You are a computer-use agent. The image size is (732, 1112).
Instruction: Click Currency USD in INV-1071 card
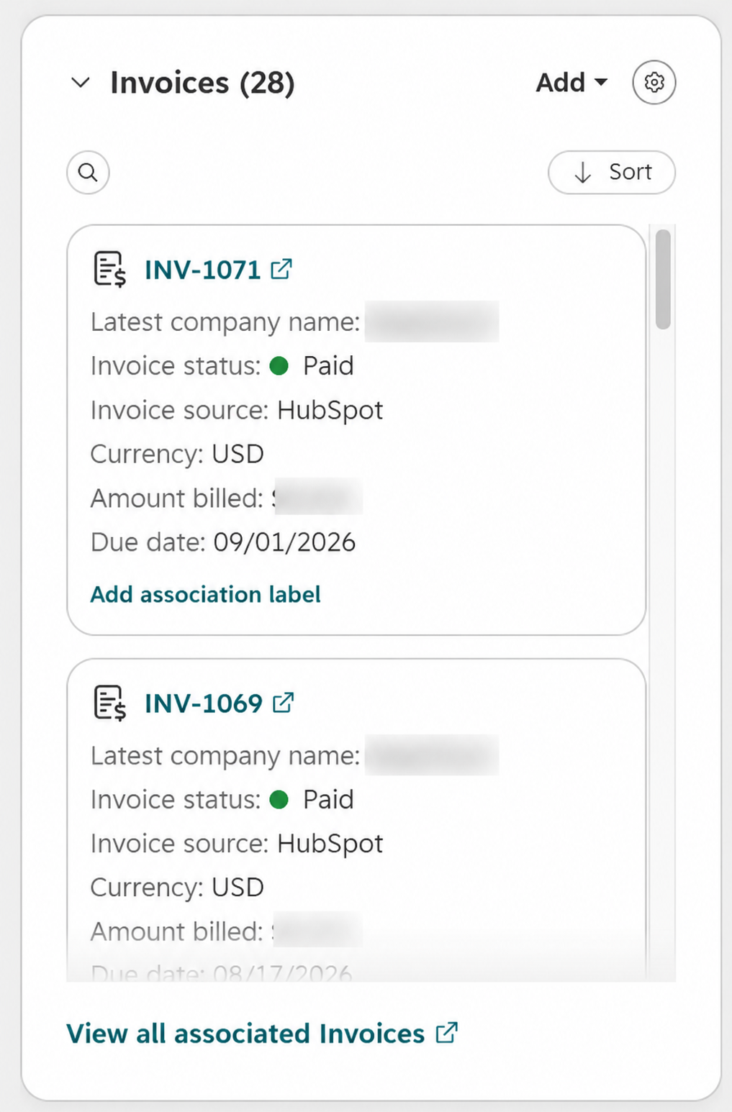tap(177, 454)
